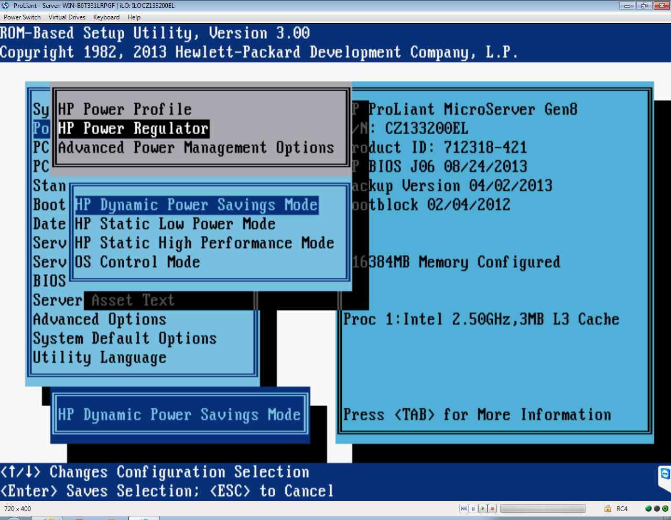
Task: Click the first green status indicator
Action: [x=648, y=508]
